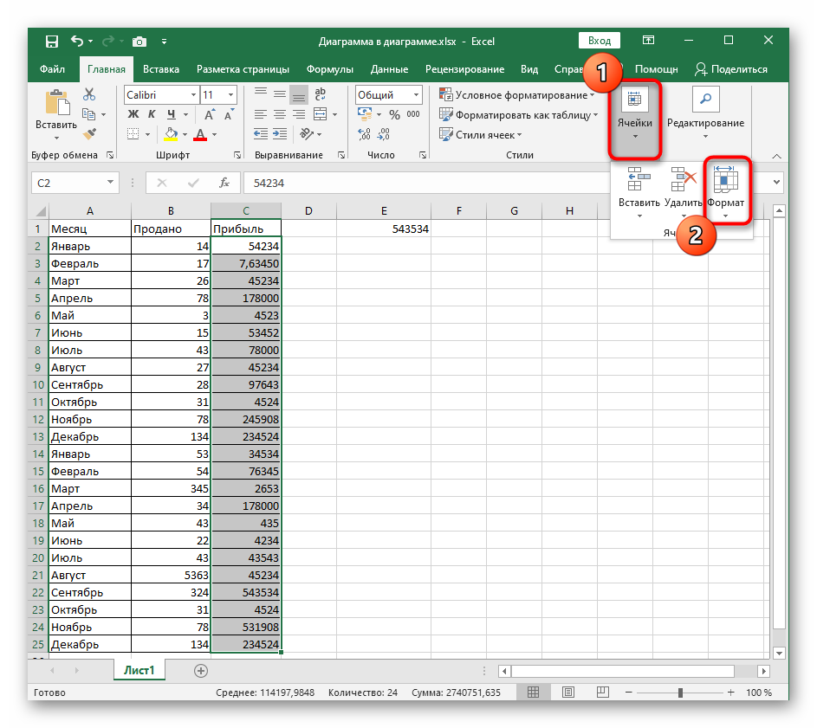Click the scissors Cut icon

89,95
